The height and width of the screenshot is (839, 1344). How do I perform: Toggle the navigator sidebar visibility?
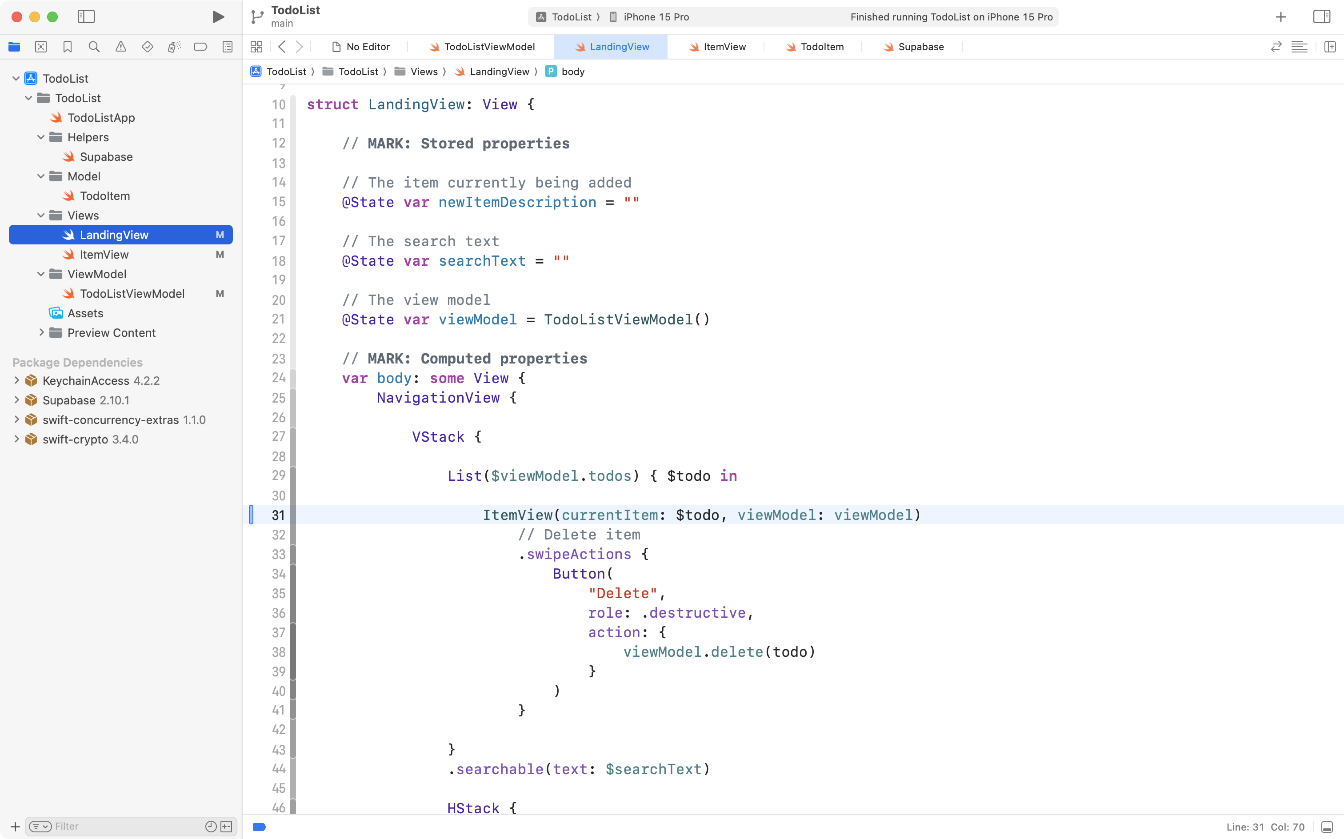click(x=87, y=16)
